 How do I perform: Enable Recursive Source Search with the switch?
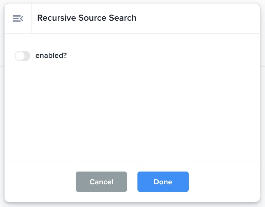click(23, 56)
